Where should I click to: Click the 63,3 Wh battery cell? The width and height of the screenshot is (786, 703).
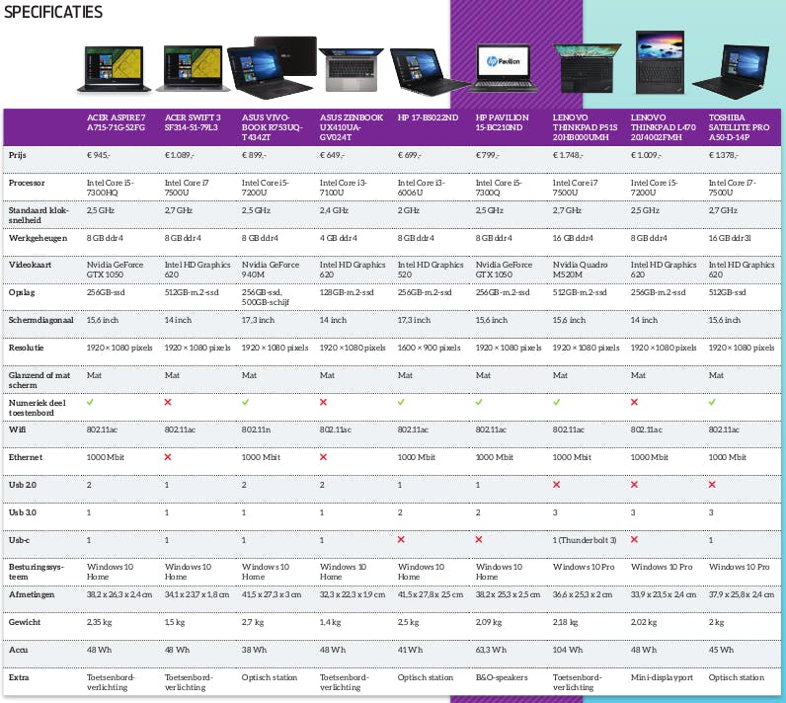[491, 650]
